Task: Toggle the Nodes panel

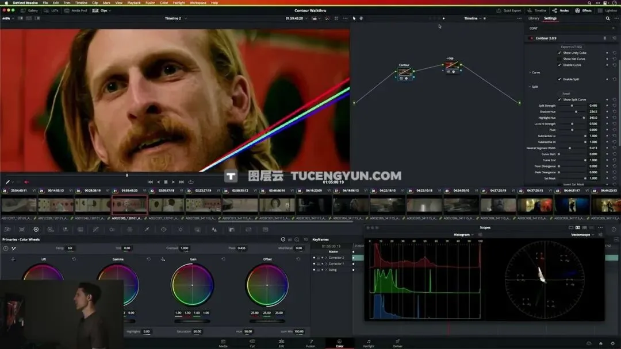Action: (x=561, y=11)
